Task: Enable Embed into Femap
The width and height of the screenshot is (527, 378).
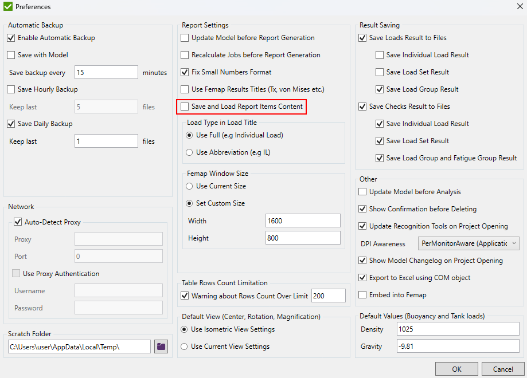Action: [x=363, y=295]
